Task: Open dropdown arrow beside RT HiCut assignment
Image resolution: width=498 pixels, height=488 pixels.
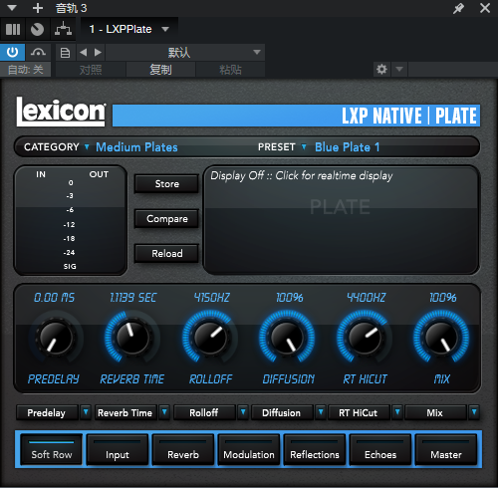Action: tap(397, 412)
